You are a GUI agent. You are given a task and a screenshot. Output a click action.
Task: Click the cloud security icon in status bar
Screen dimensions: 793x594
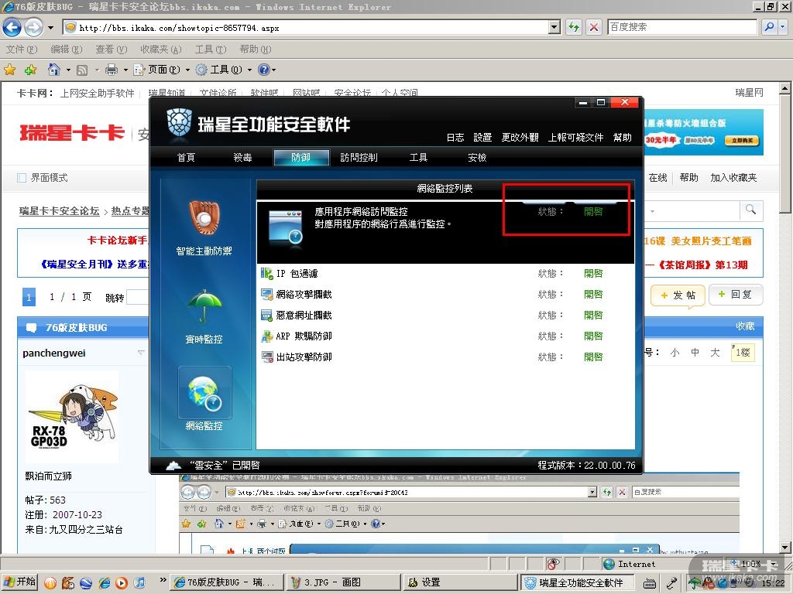173,465
